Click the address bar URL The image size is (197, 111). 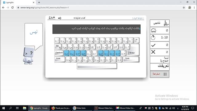45,7
